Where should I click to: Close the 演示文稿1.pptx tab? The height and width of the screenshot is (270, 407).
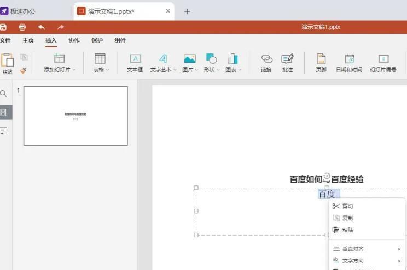pos(168,11)
